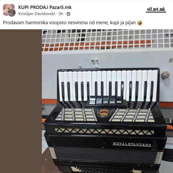Open the KUPI PRODAJ group avatar
Viewport: 173px width, 173px height.
pos(9,10)
